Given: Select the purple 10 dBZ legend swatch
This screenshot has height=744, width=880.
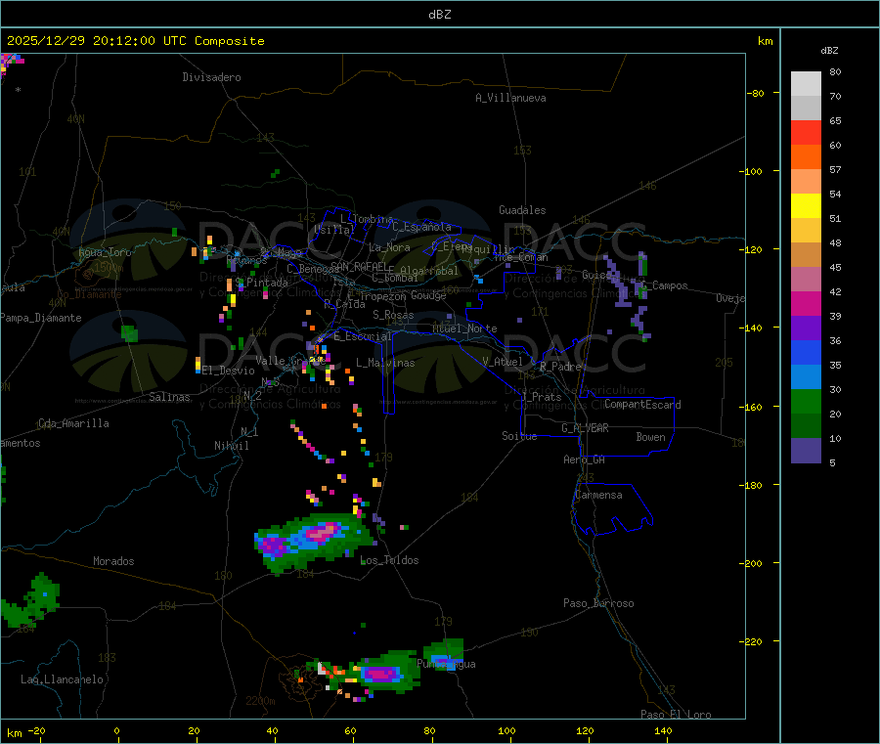Looking at the screenshot, I should (806, 451).
